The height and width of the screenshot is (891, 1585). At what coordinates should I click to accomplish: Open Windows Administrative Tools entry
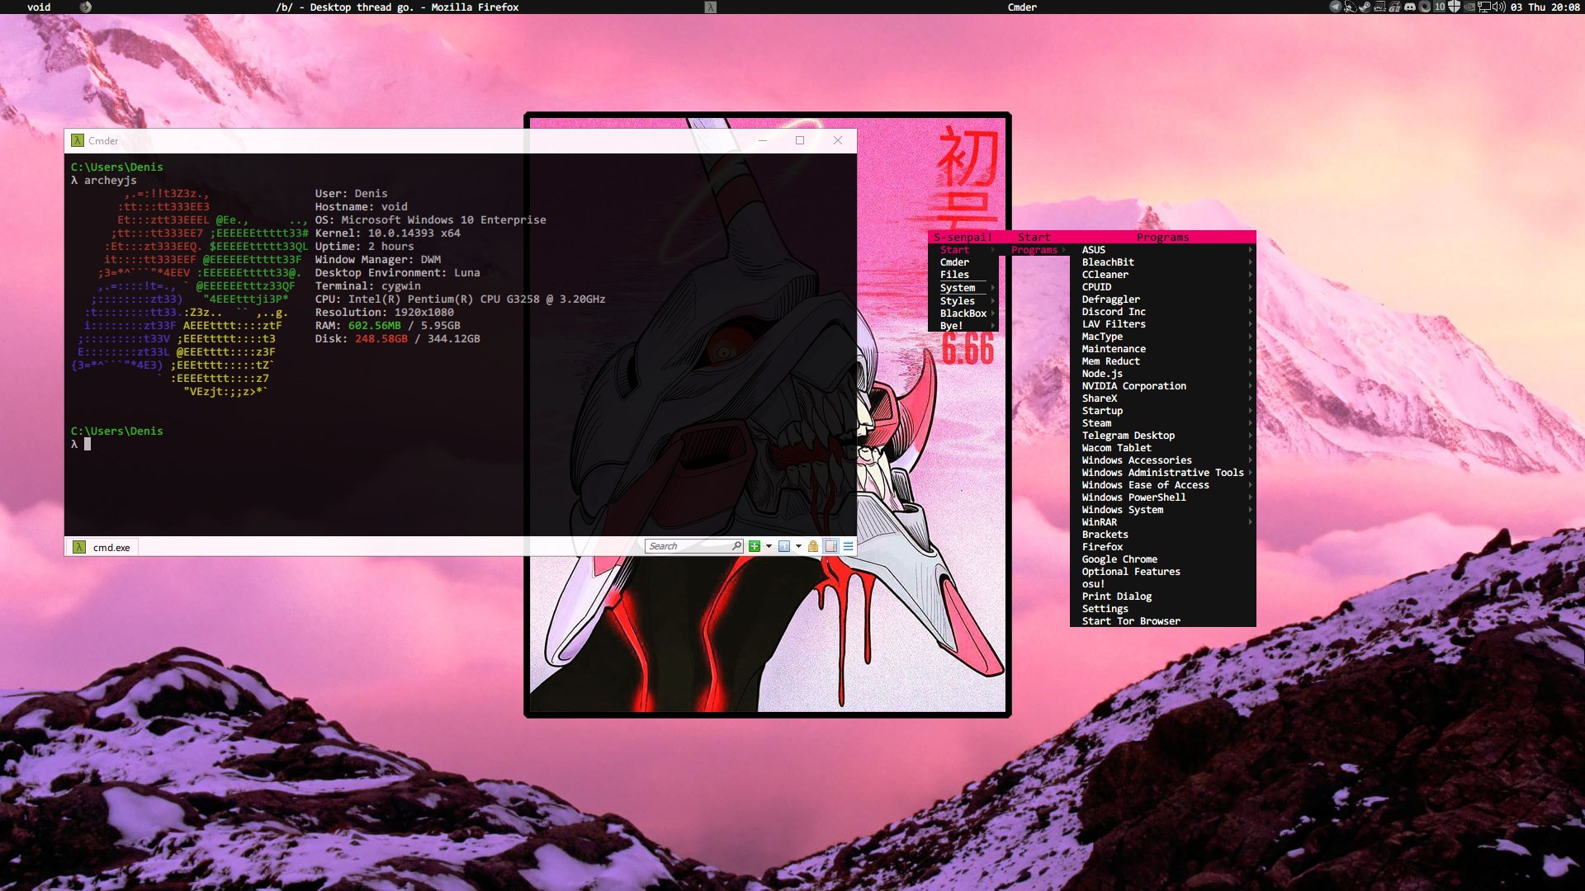point(1163,473)
